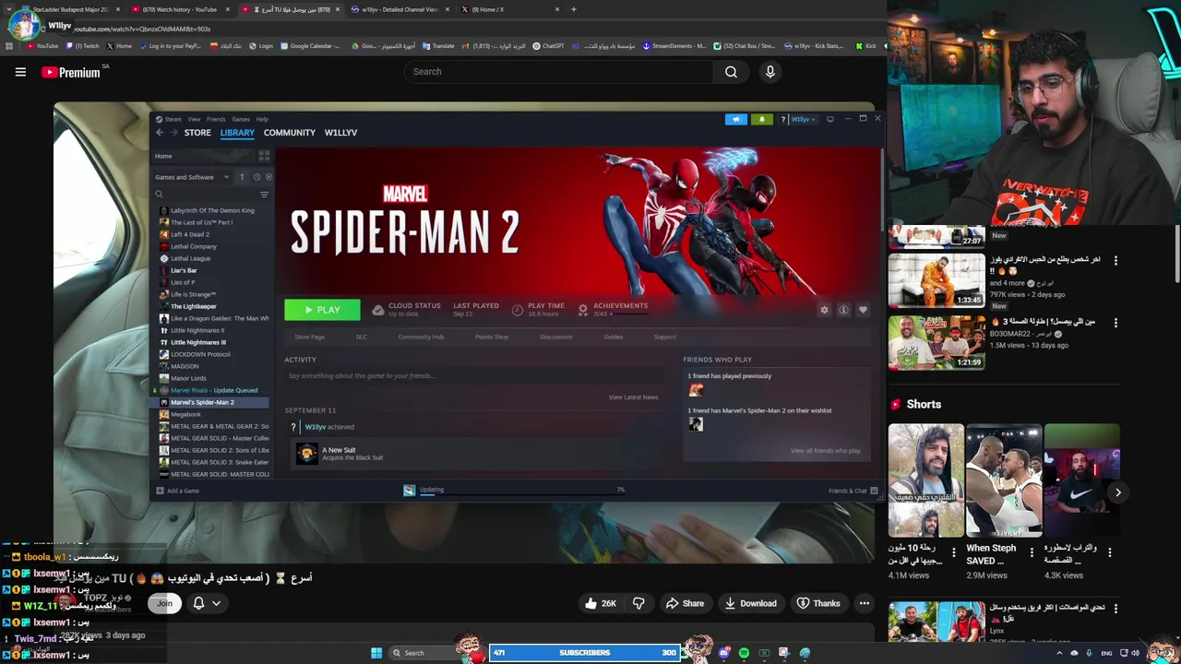Open a new browser tab with plus
This screenshot has height=664, width=1181.
(573, 9)
